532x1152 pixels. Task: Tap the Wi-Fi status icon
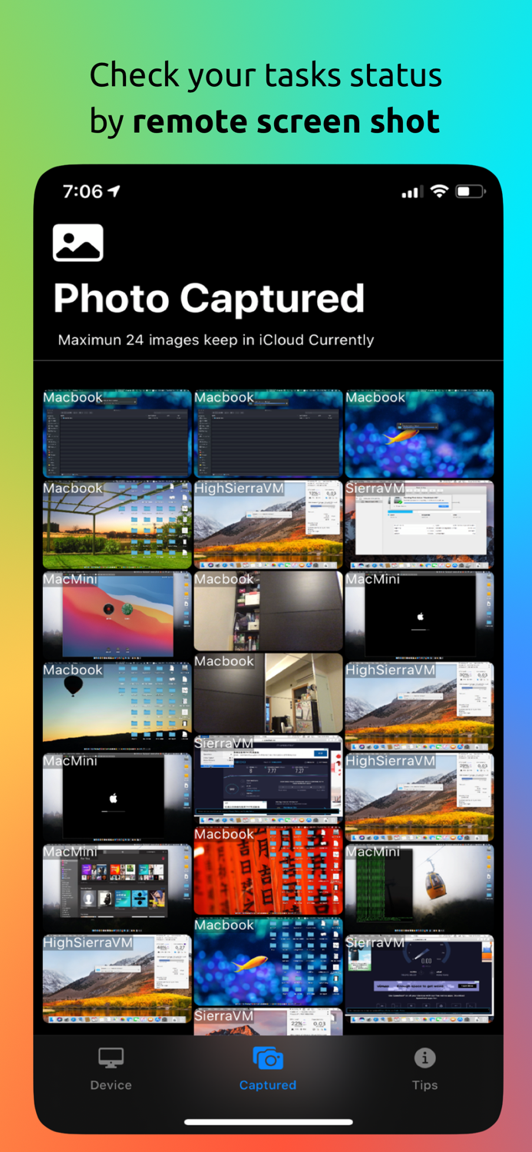[x=439, y=191]
